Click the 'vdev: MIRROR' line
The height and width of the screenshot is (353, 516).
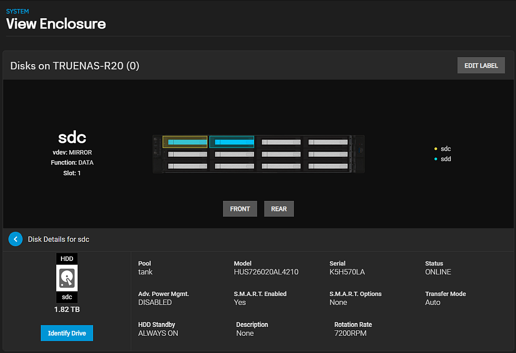pos(72,152)
